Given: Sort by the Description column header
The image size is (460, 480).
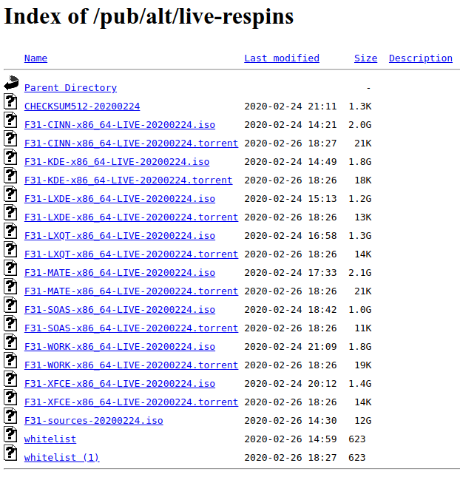Looking at the screenshot, I should point(421,58).
